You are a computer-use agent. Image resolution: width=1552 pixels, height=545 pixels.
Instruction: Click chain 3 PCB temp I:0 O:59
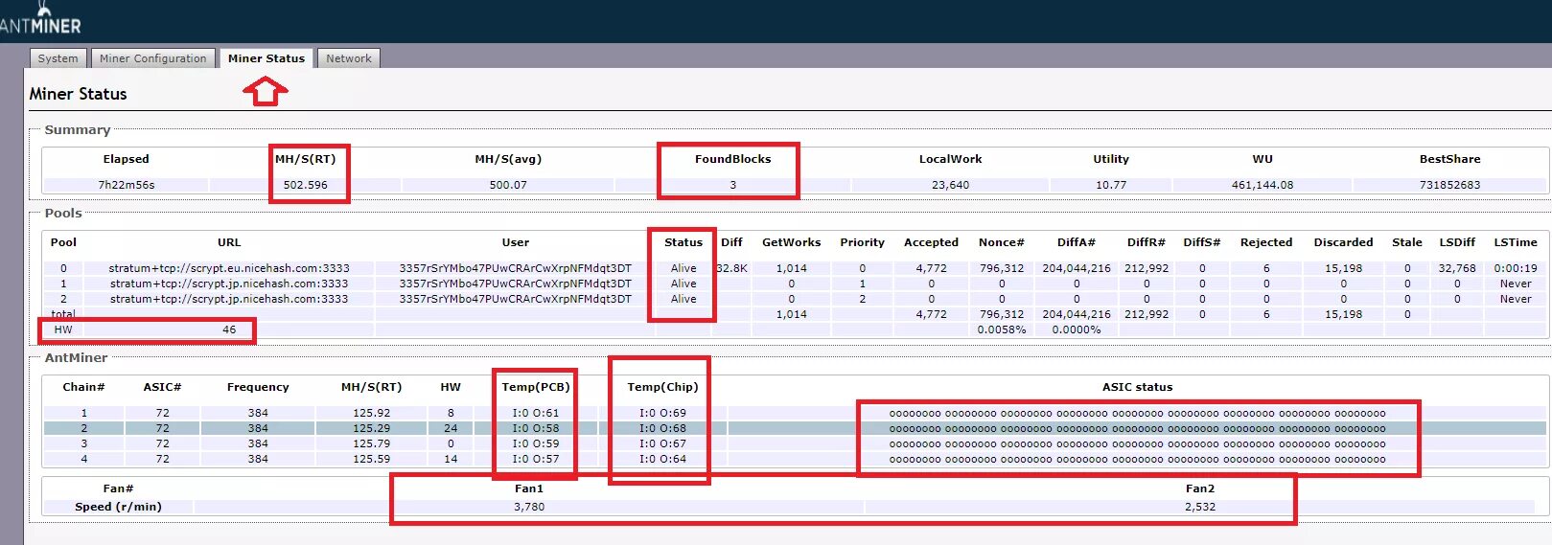(x=536, y=443)
